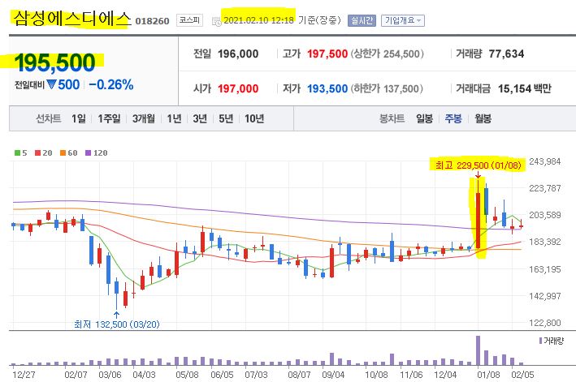Click the 시가 value 197,000
This screenshot has height=382, width=576.
238,88
